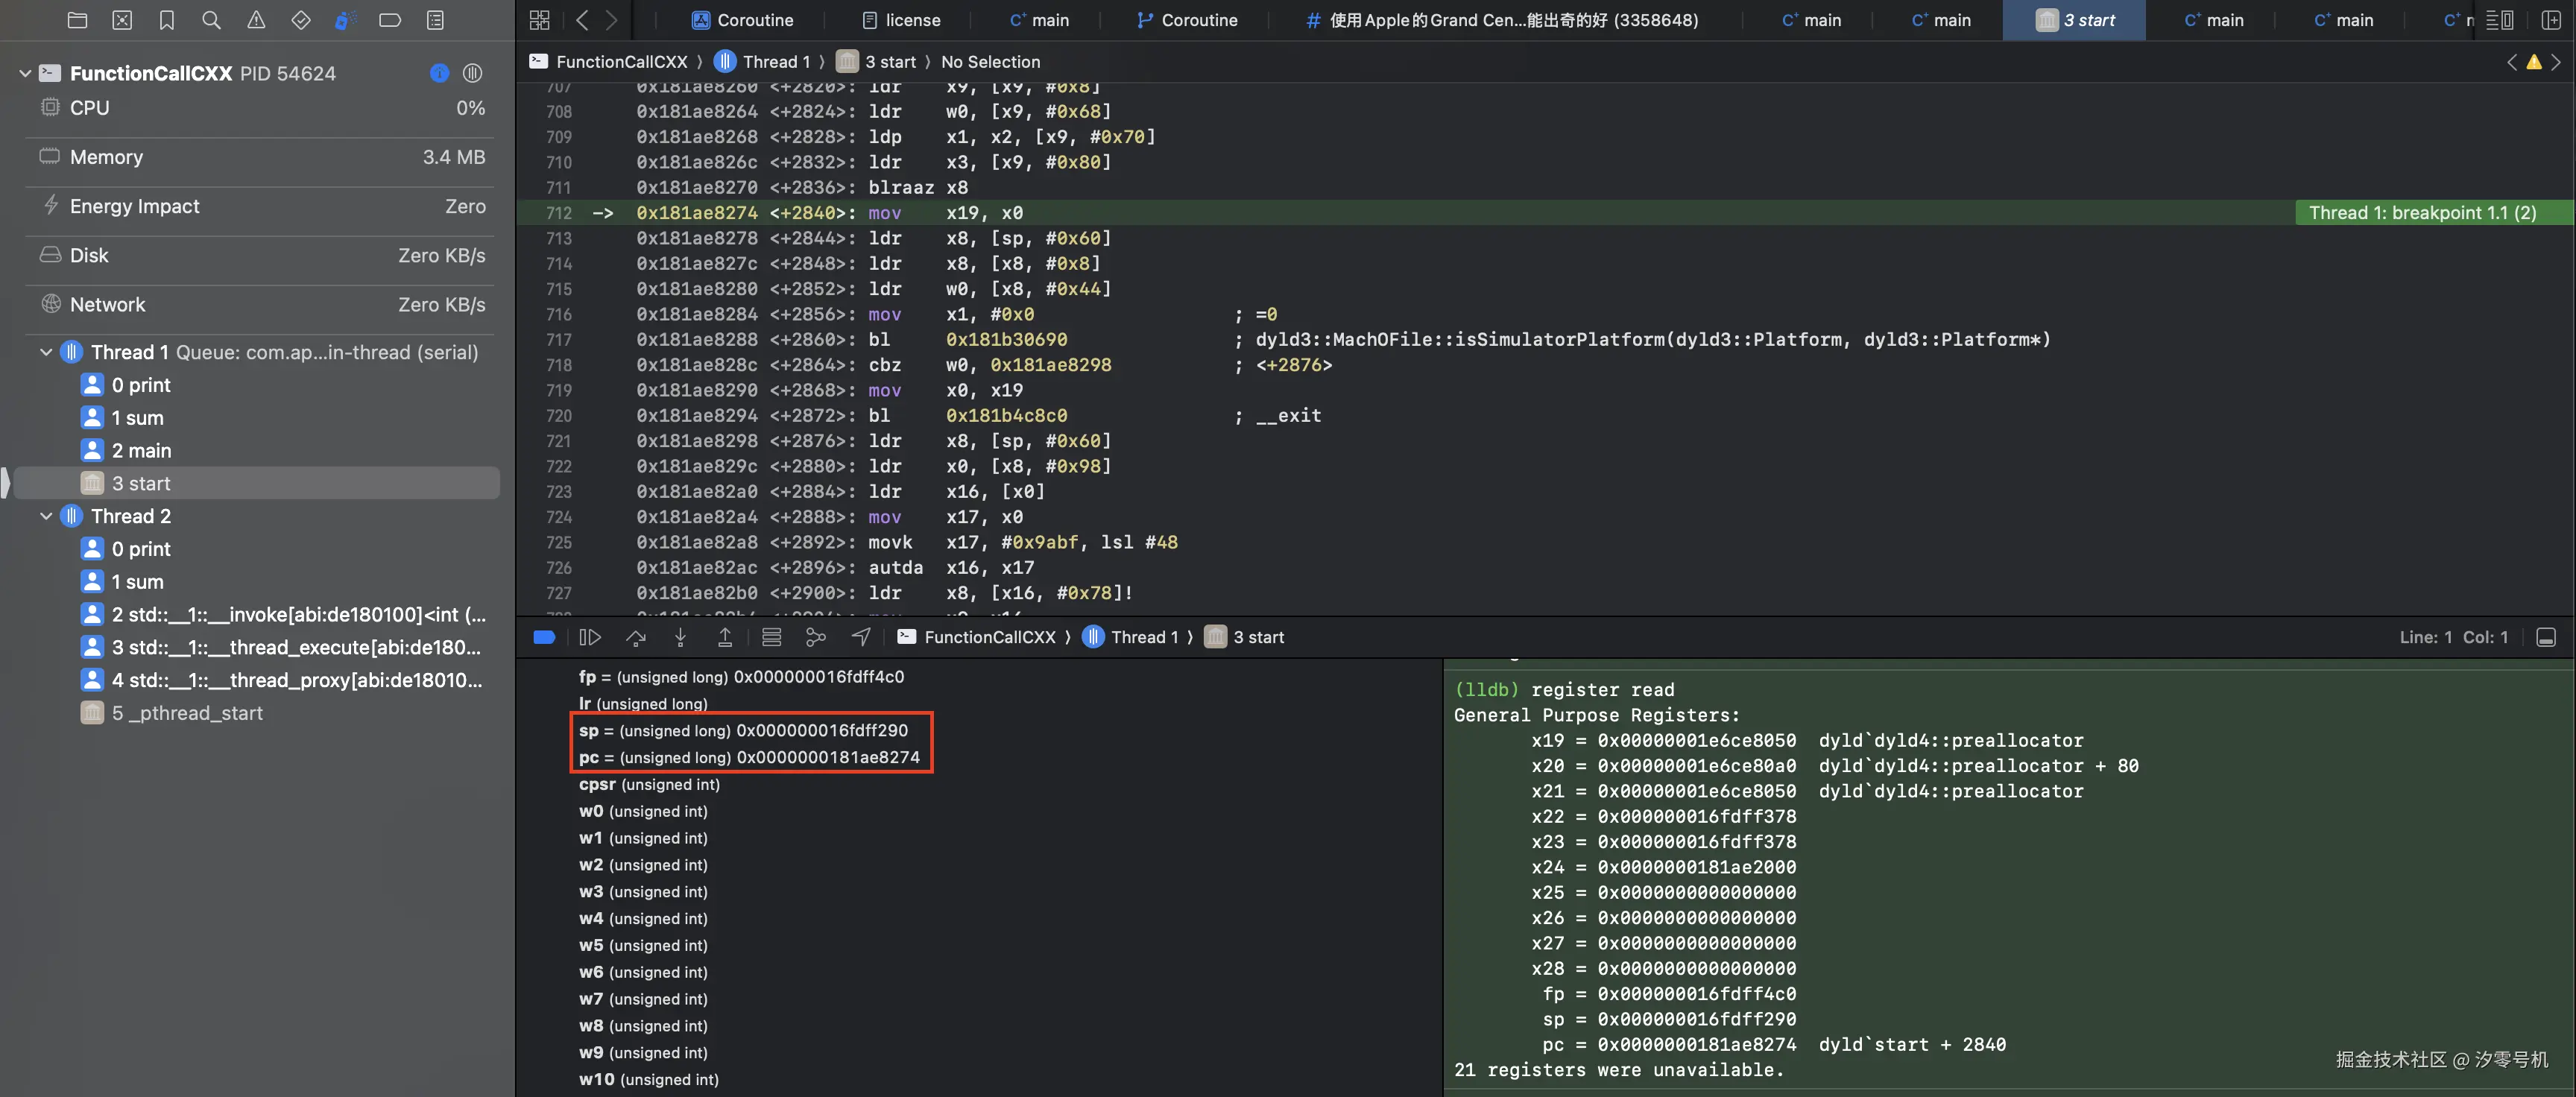This screenshot has height=1097, width=2576.
Task: Click the Simulate Location arrow icon
Action: coord(861,637)
